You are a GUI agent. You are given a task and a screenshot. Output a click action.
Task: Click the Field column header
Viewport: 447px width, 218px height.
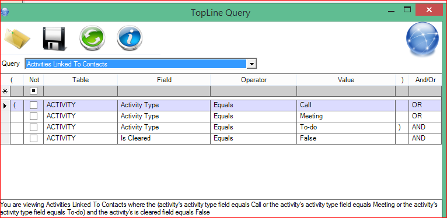point(164,80)
